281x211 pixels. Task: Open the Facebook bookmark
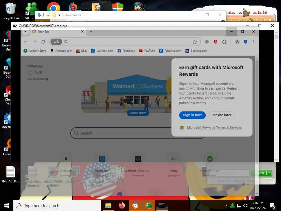pos(126,51)
